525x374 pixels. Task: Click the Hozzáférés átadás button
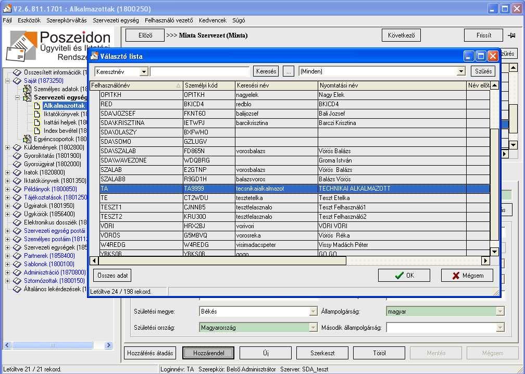click(x=151, y=353)
